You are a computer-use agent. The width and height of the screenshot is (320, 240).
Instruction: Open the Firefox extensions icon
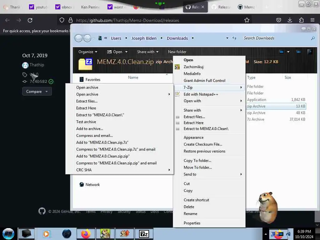(301, 20)
